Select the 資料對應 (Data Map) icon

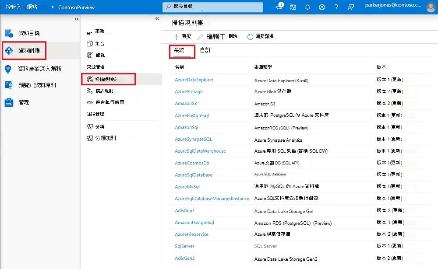point(9,50)
